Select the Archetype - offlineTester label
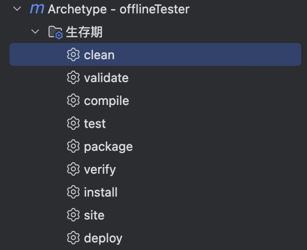The width and height of the screenshot is (307, 250). pyautogui.click(x=119, y=9)
